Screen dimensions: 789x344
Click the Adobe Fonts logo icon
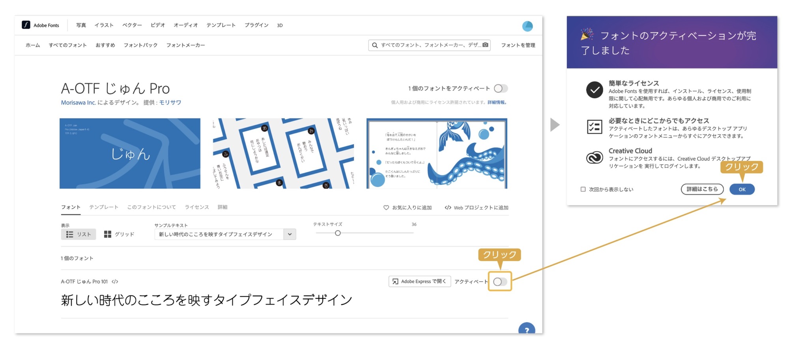[x=26, y=25]
